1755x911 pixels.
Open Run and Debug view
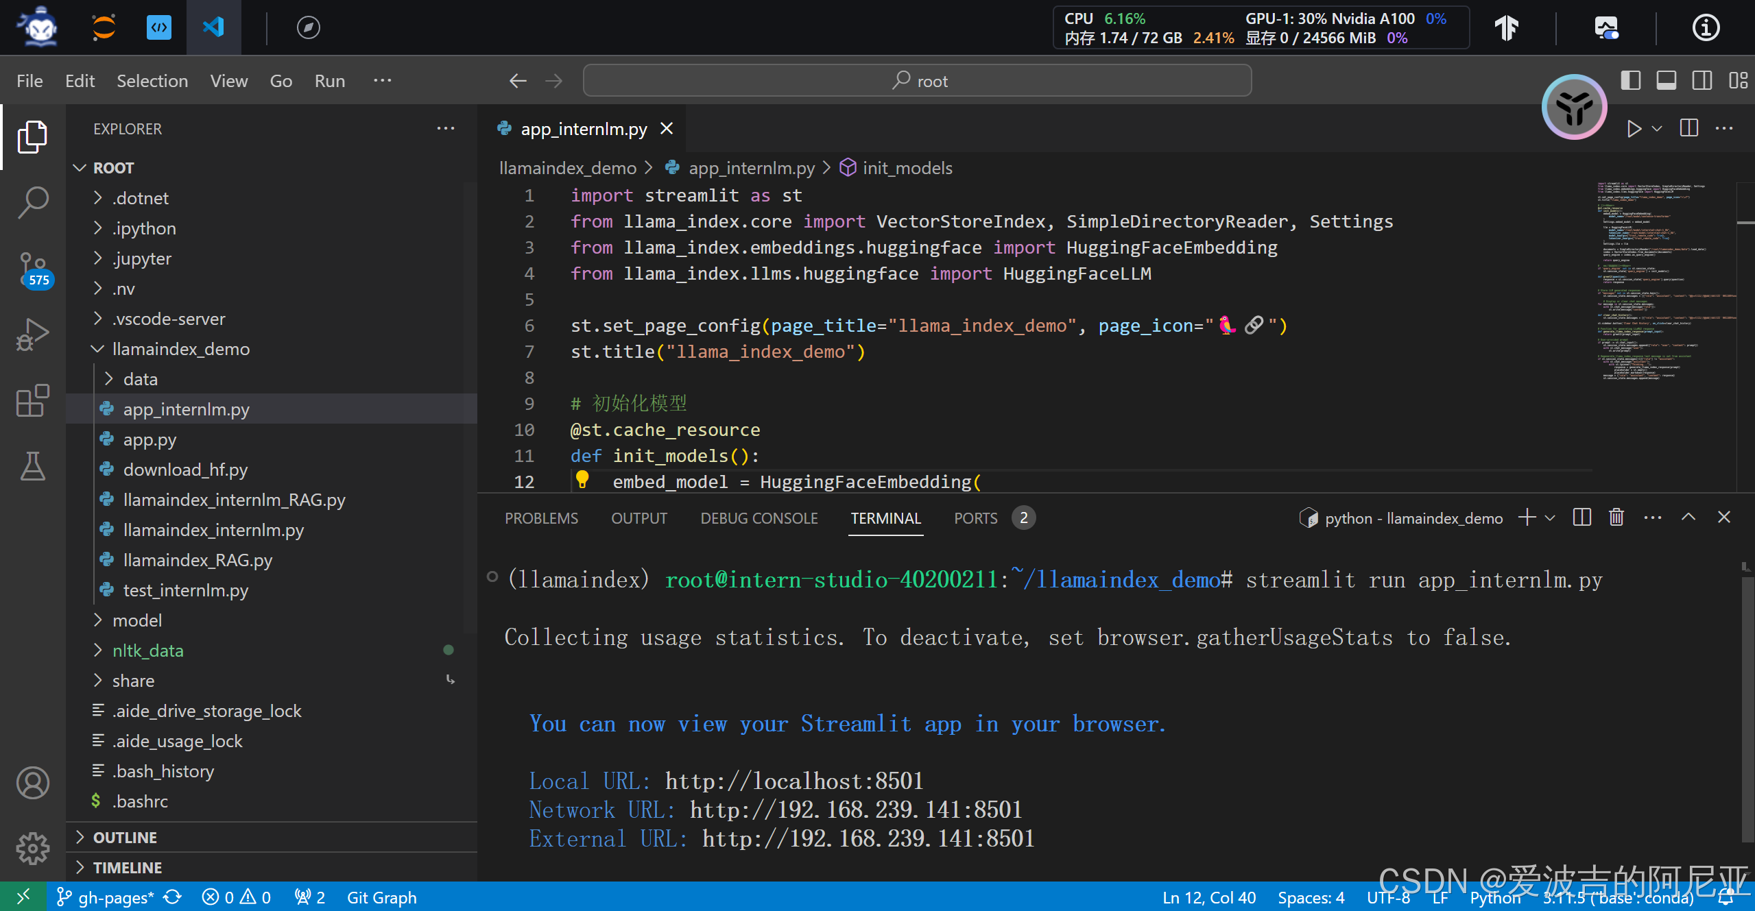tap(32, 334)
